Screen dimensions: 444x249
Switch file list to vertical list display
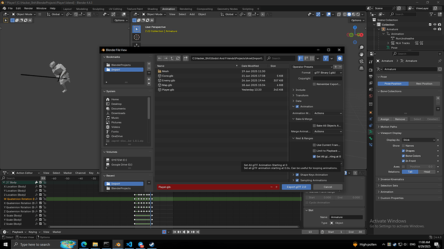[x=301, y=58]
